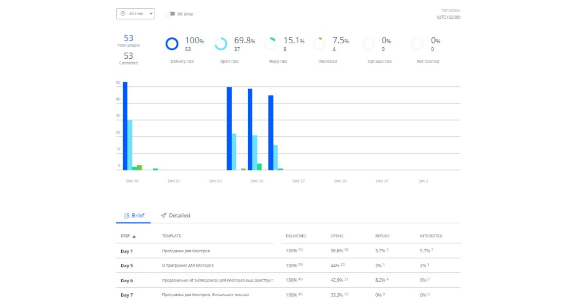The width and height of the screenshot is (584, 306).
Task: Click the Total people count 53
Action: [128, 38]
